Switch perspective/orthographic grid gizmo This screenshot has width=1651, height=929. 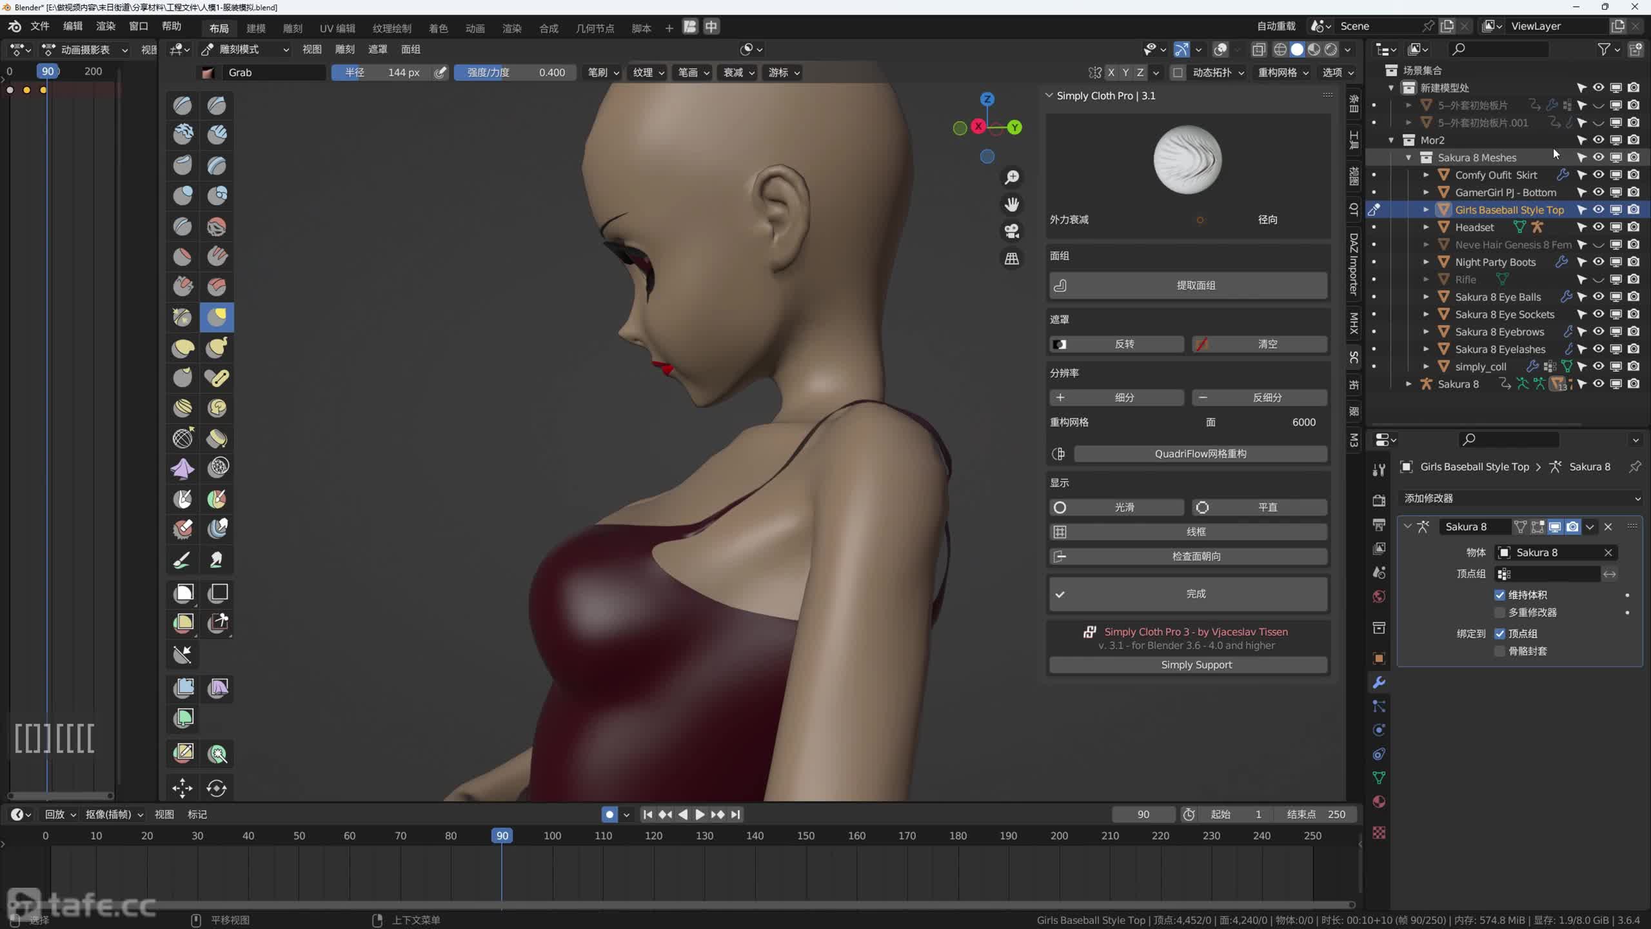(x=1012, y=259)
